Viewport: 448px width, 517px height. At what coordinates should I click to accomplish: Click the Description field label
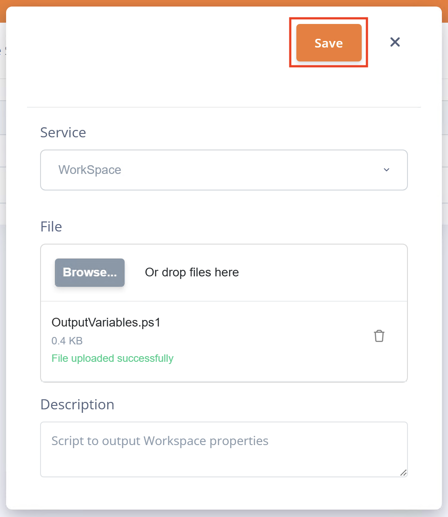[x=77, y=405]
